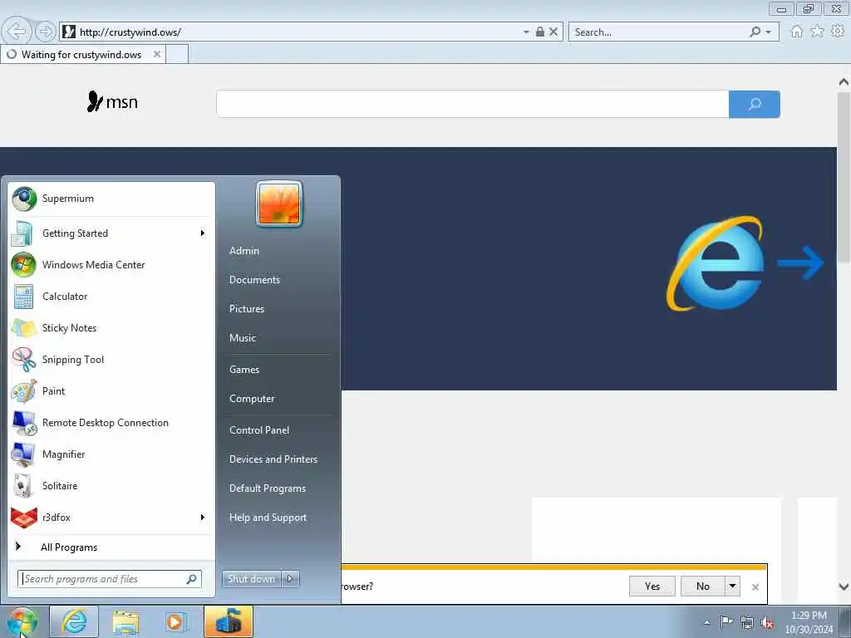The width and height of the screenshot is (851, 638).
Task: Launch the Snipping Tool
Action: tap(111, 359)
